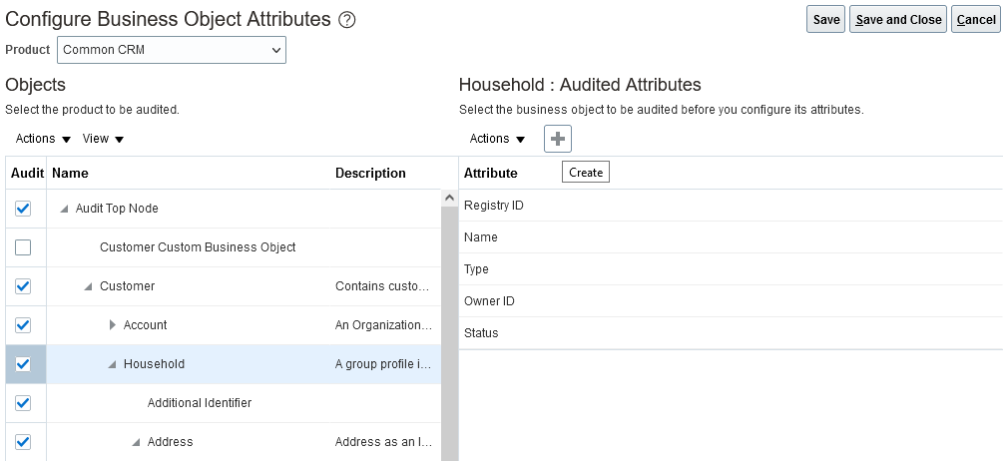Collapse the Household node triangle

click(113, 364)
